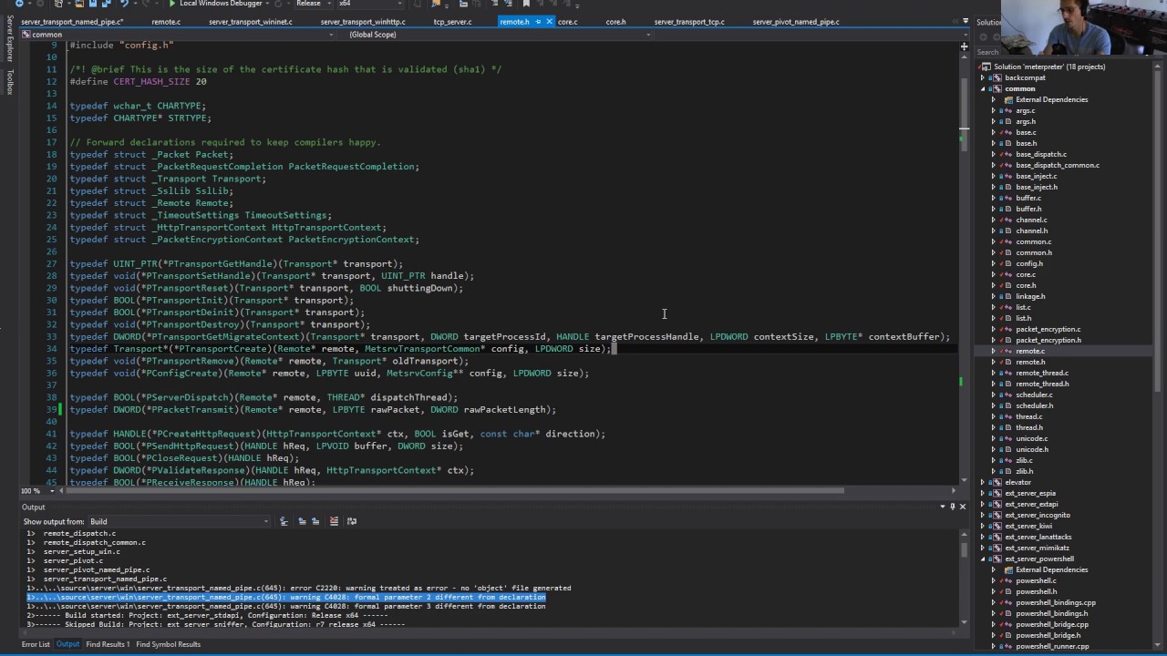
Task: Toggle word wrap icon in Output toolbar
Action: [x=351, y=521]
